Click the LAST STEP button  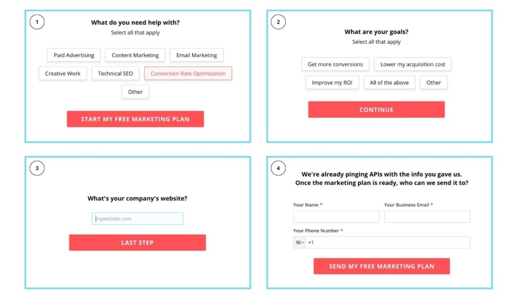click(137, 242)
